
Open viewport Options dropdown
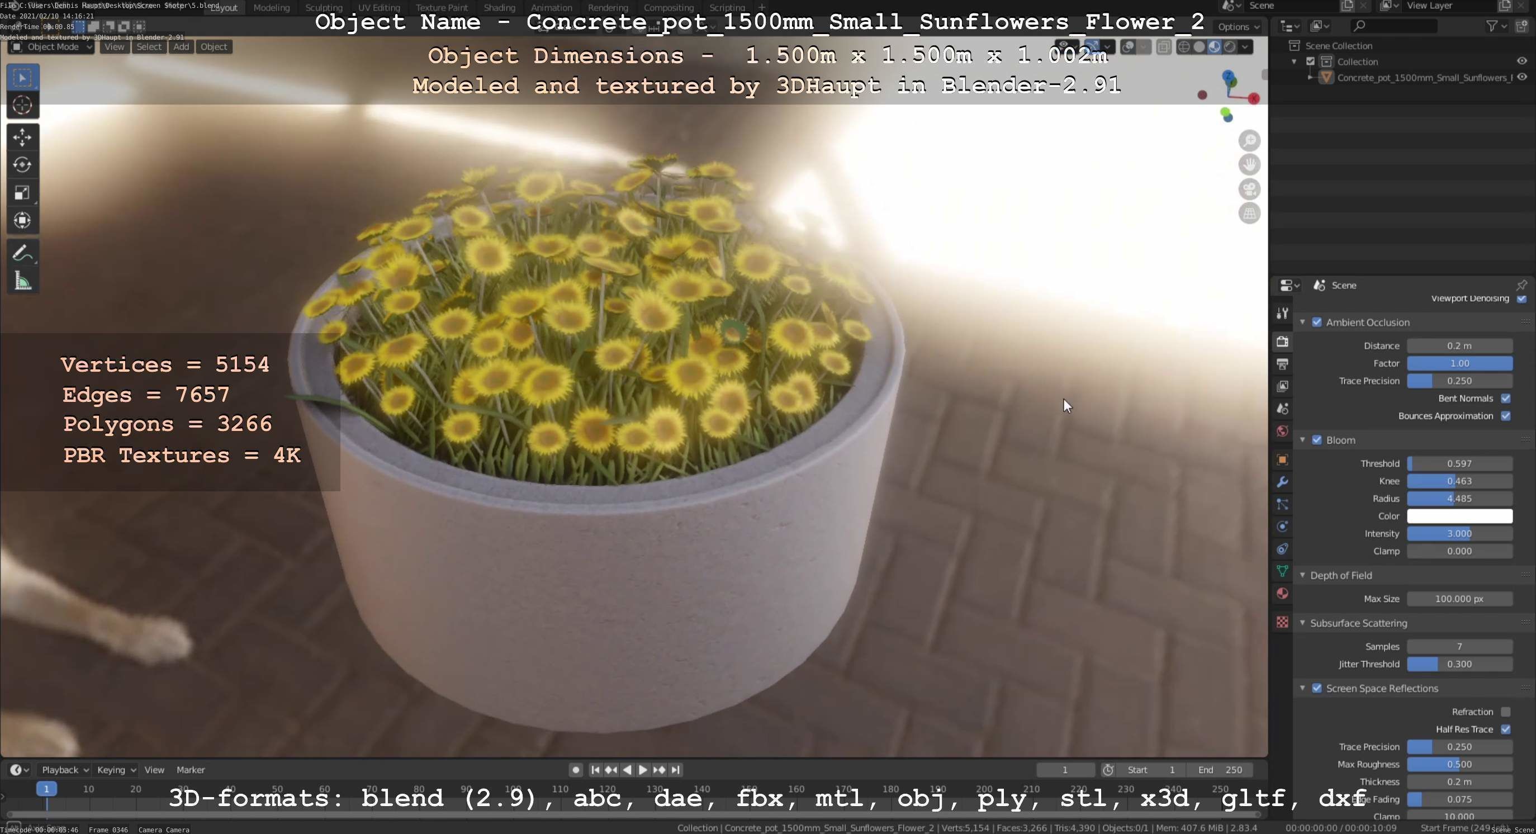click(1239, 27)
